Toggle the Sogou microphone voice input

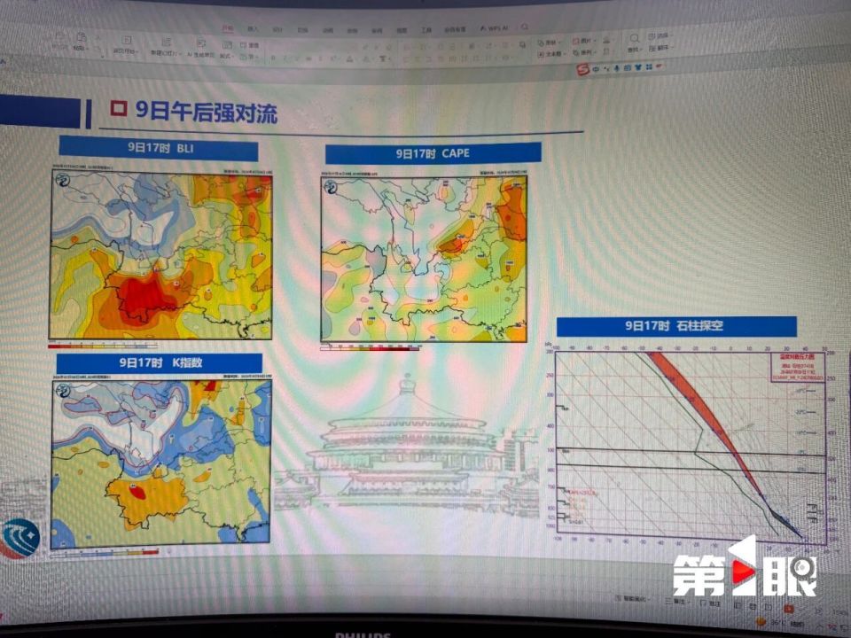(617, 68)
